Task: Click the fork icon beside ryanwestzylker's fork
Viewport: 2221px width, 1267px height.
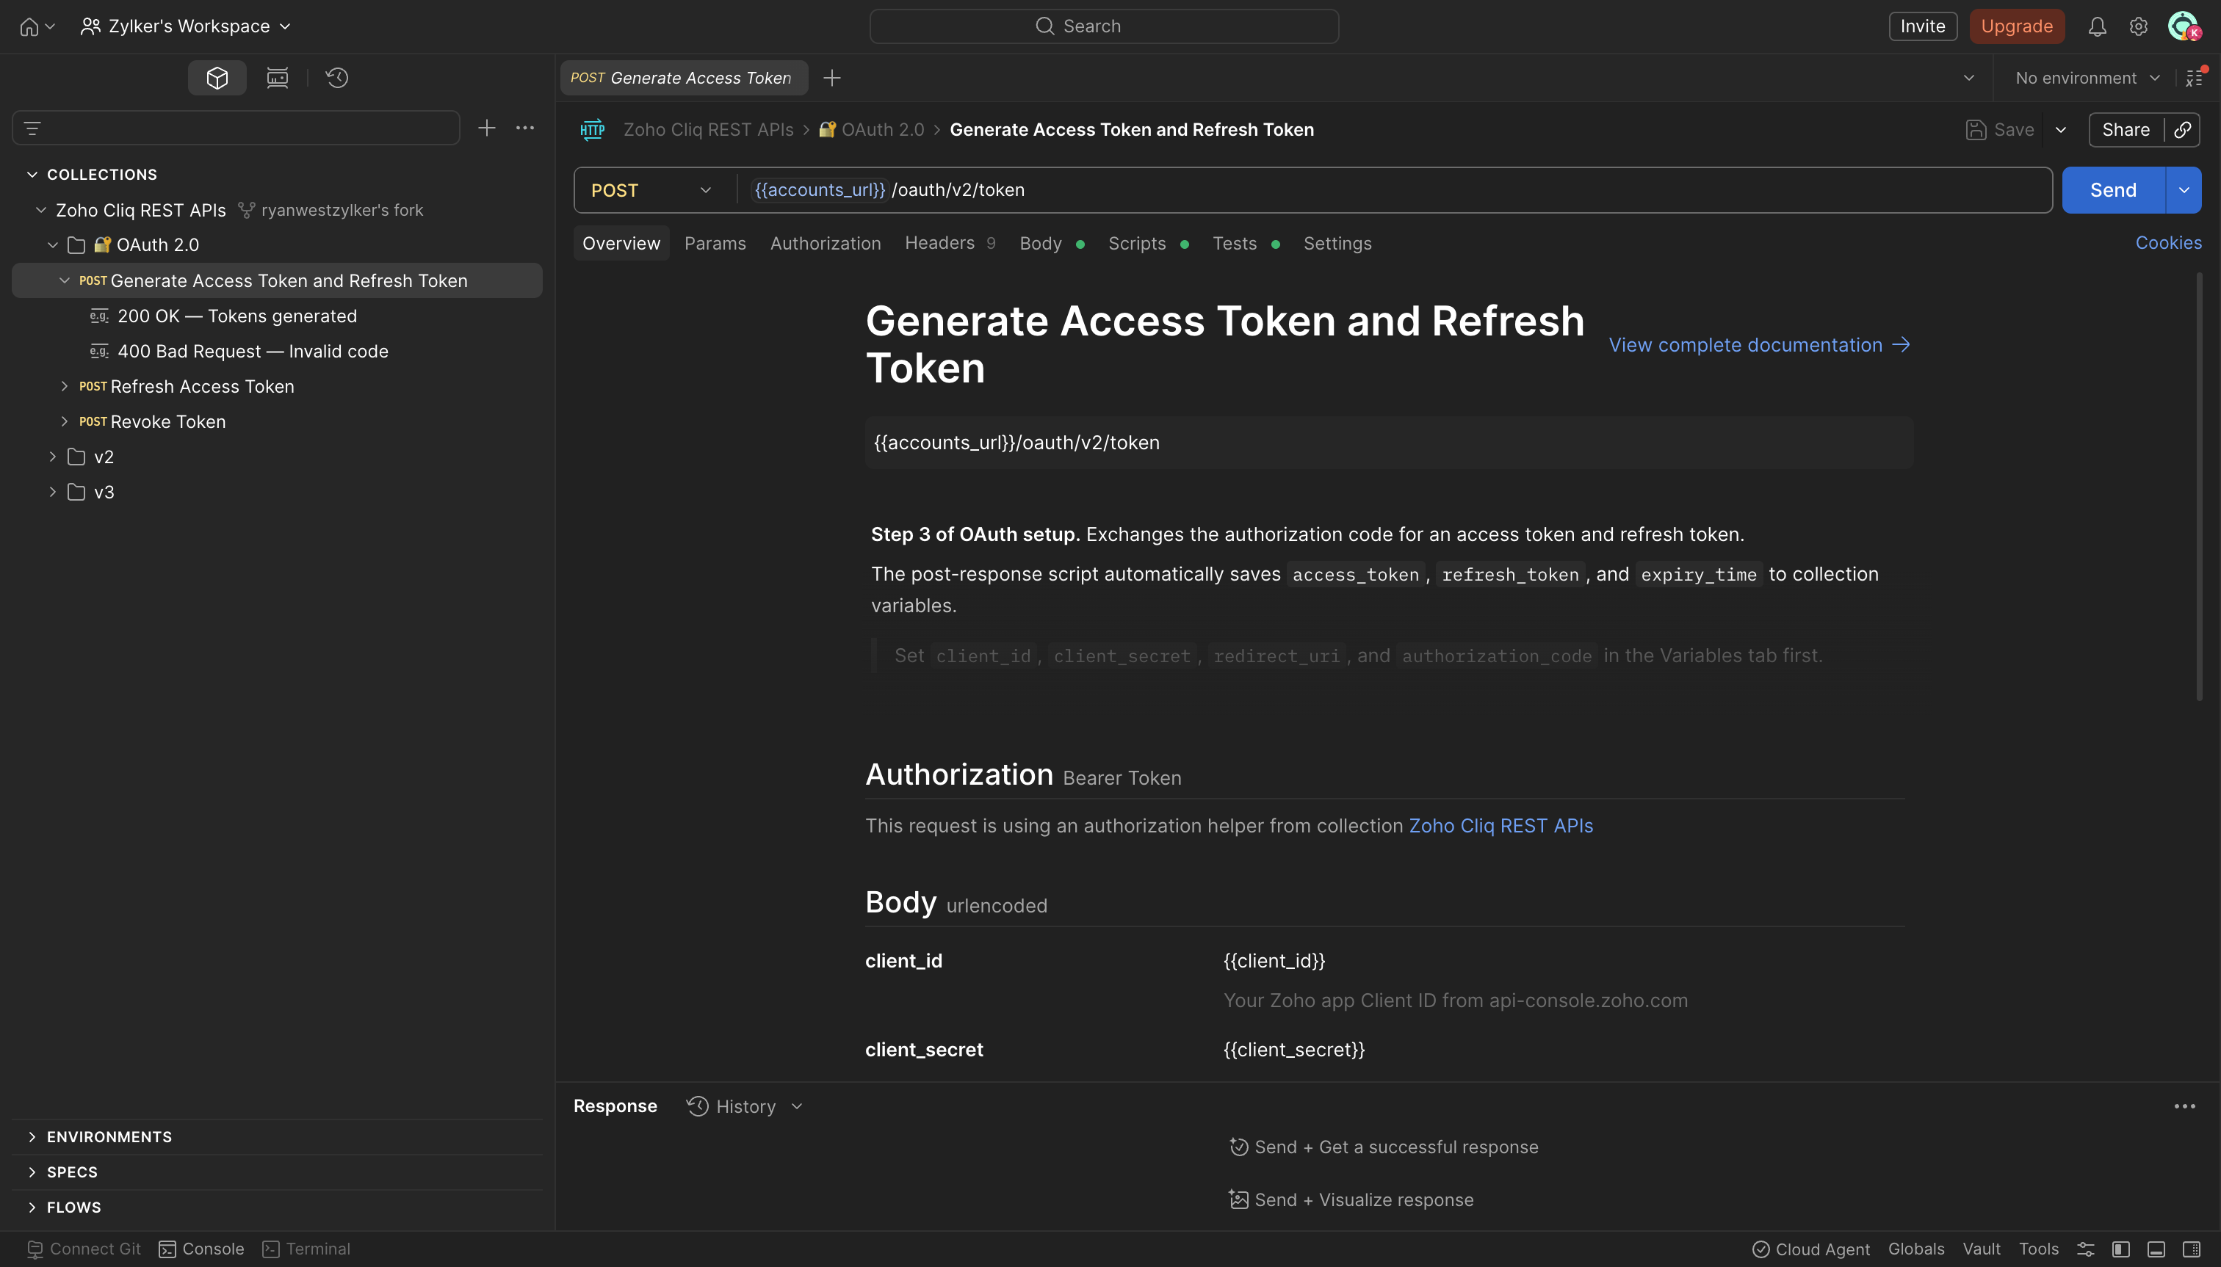Action: 248,210
